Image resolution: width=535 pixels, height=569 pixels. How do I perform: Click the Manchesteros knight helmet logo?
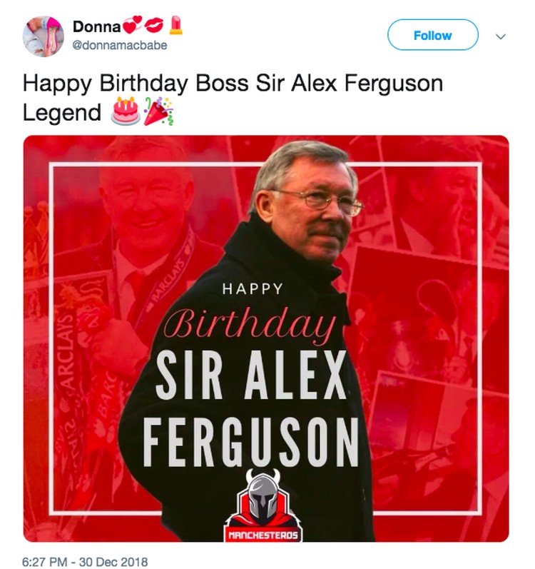(x=263, y=505)
